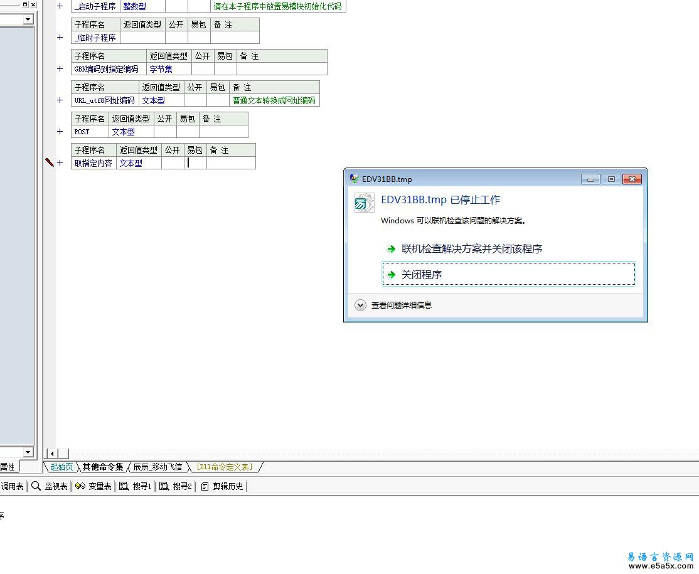Click the 易包 cell of 取指定内容 row
This screenshot has height=574, width=699.
pyautogui.click(x=195, y=163)
